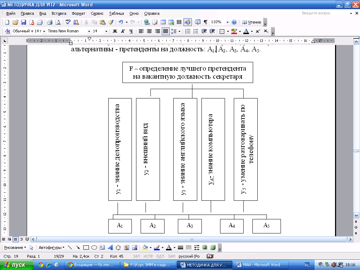The height and width of the screenshot is (270, 360).
Task: Open Document Map
Action: pyautogui.click(x=198, y=22)
